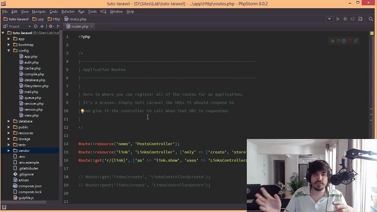Viewport: 377px width, 212px height.
Task: Open Project panel settings gear
Action: pos(51,26)
